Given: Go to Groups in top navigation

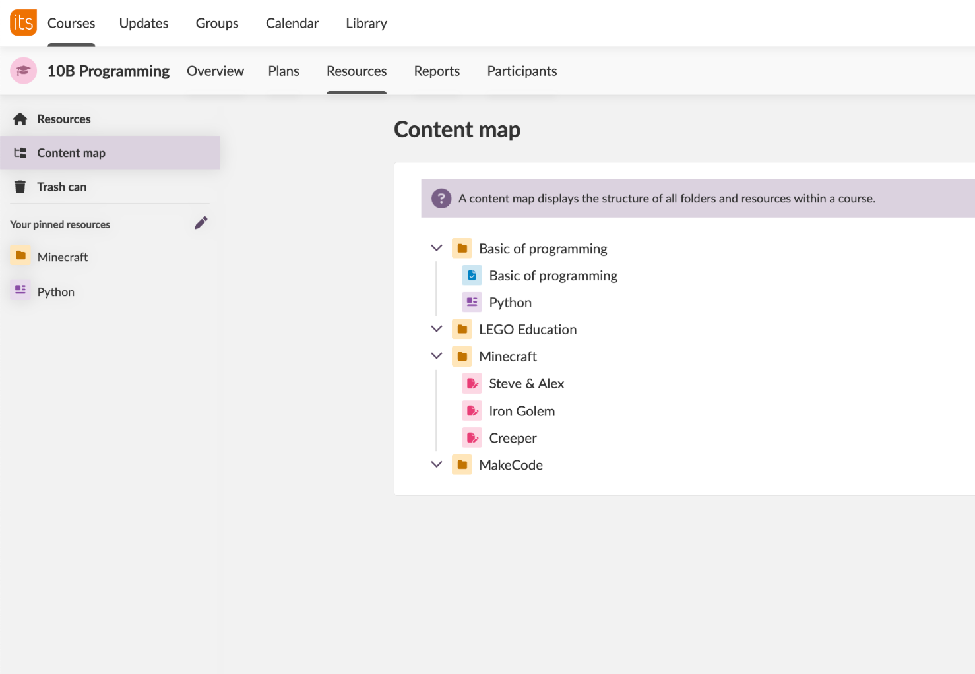Looking at the screenshot, I should point(217,23).
